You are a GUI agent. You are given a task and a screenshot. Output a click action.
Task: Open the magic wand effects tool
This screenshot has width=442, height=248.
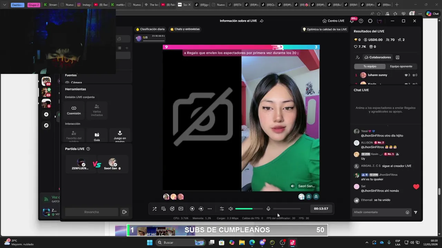coord(155,209)
